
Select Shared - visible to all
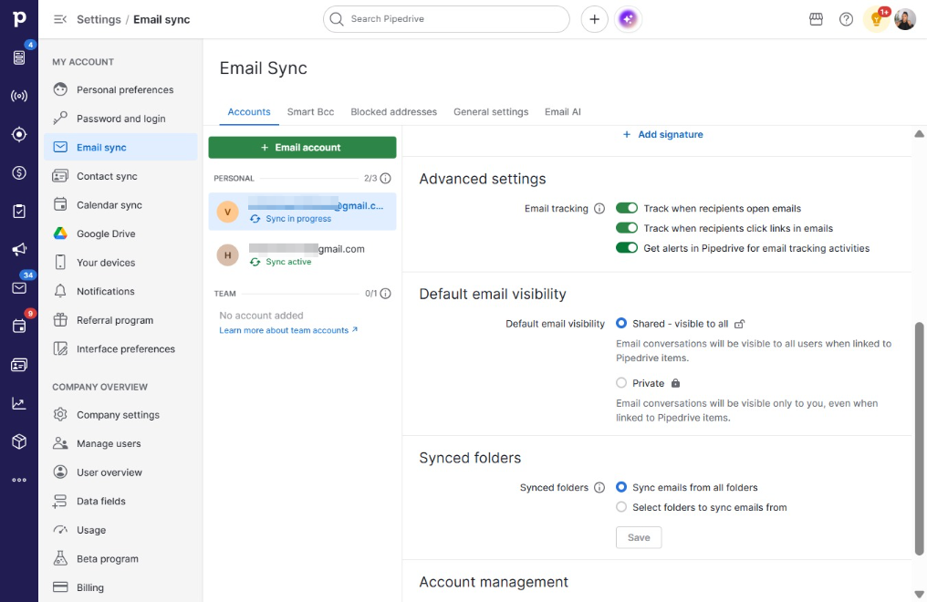click(620, 323)
